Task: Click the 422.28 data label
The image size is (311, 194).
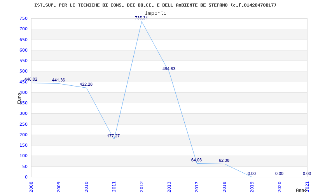Action: pos(86,84)
